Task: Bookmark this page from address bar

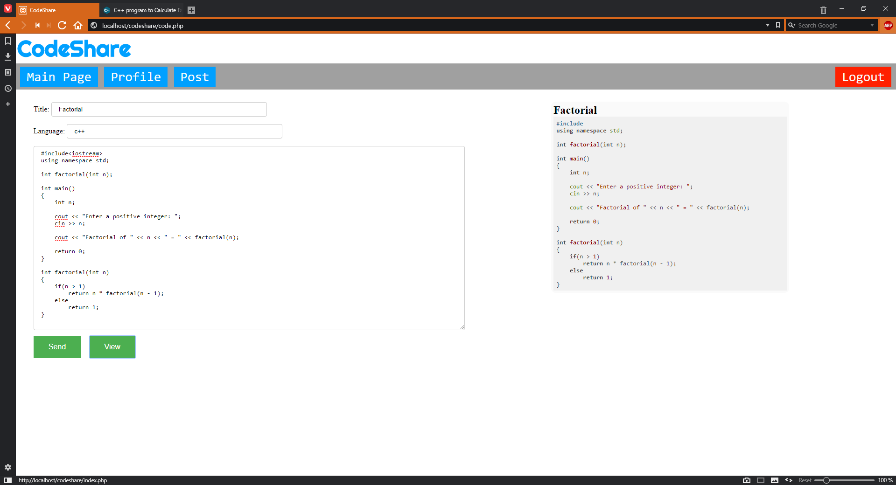Action: [778, 25]
